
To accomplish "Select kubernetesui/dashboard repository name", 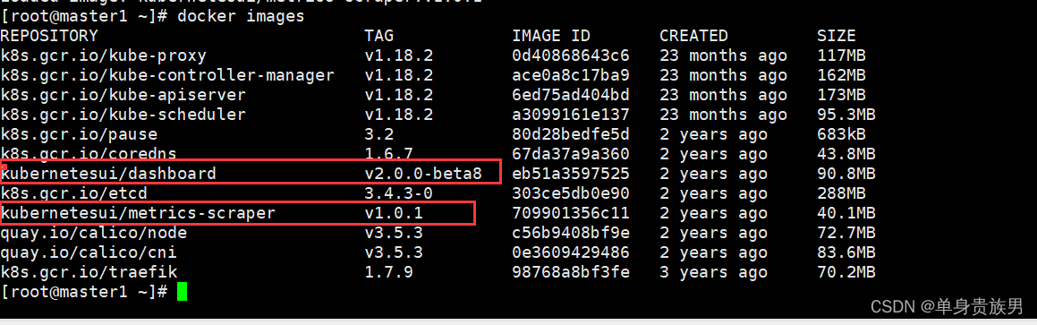I will pyautogui.click(x=108, y=174).
